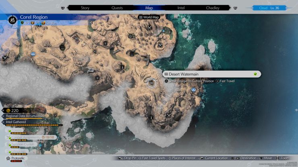Open the Intel tab
The image size is (298, 167).
[181, 8]
